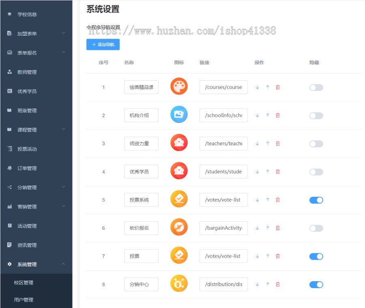Collapse the 系统管理 sidebar menu

36,265
